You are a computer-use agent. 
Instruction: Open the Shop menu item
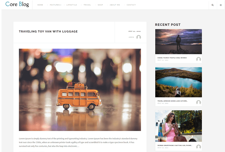(100, 5)
